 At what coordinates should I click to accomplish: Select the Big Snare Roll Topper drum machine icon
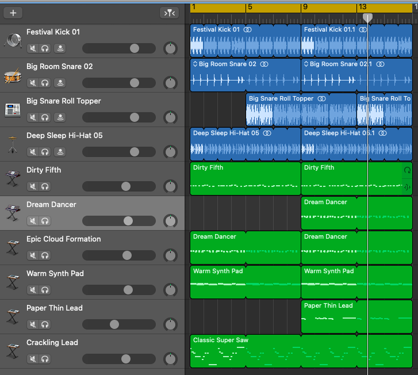(13, 110)
